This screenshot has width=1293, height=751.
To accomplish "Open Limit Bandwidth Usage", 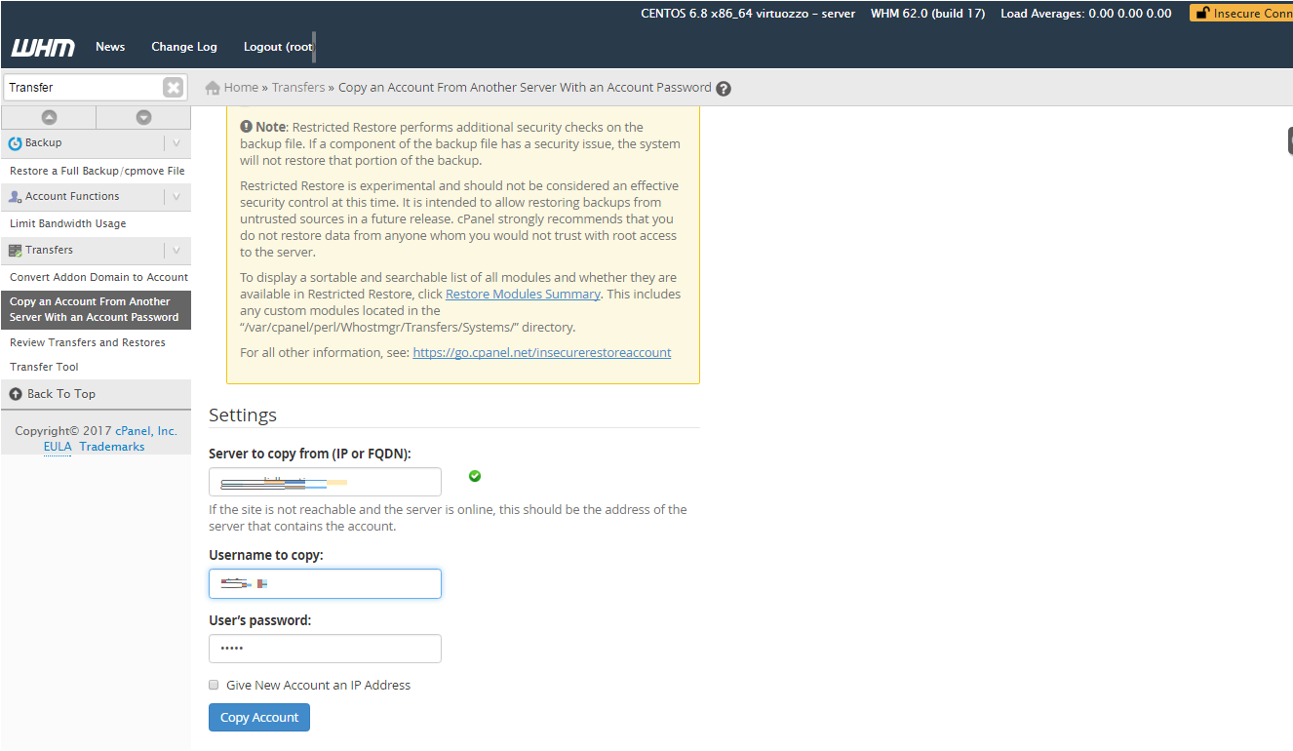I will point(68,223).
